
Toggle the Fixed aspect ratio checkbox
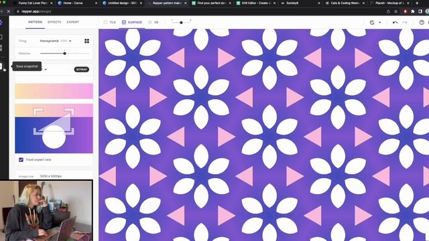click(x=21, y=159)
